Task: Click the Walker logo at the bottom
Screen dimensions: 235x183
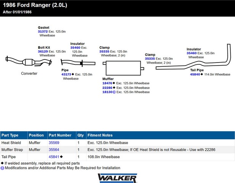Action: pos(117,178)
